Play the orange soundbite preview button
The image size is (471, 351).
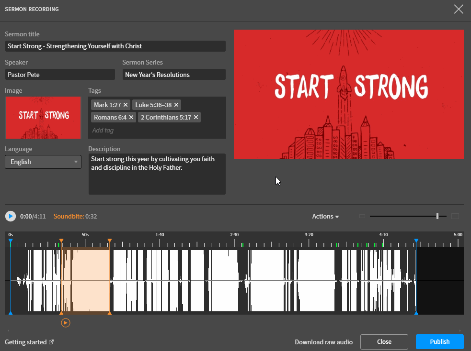[66, 323]
